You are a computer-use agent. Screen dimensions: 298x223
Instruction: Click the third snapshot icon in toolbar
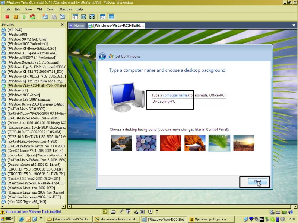[x=62, y=17]
